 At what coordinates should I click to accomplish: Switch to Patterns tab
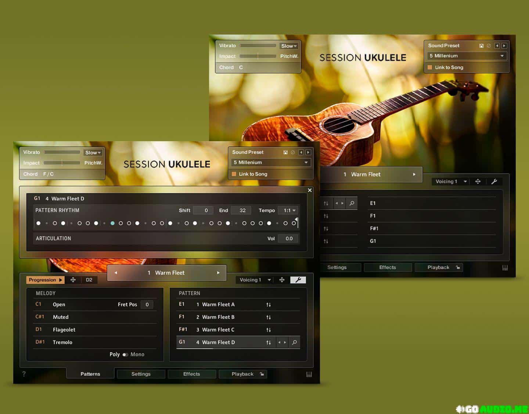[x=90, y=374]
